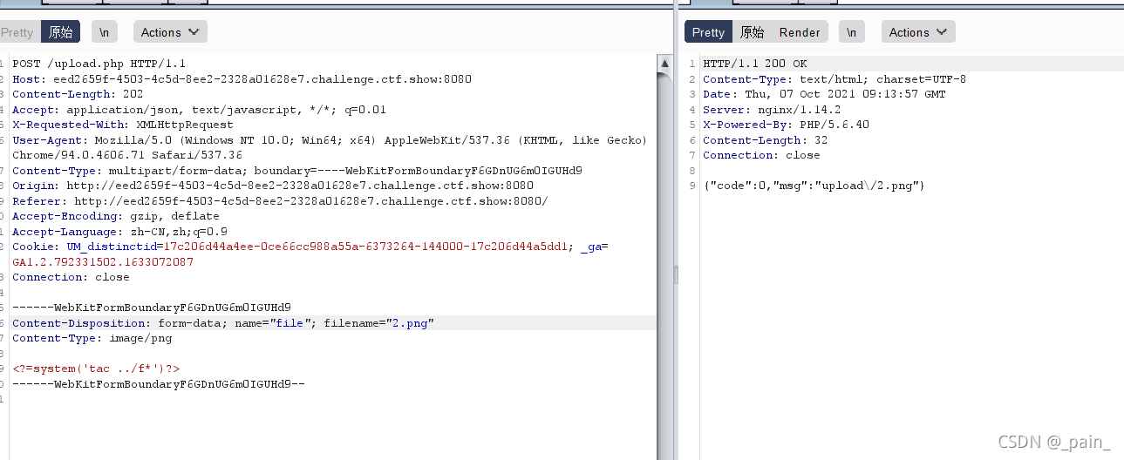Click the Referer header line
Screen dimensions: 1124x460
(x=280, y=201)
